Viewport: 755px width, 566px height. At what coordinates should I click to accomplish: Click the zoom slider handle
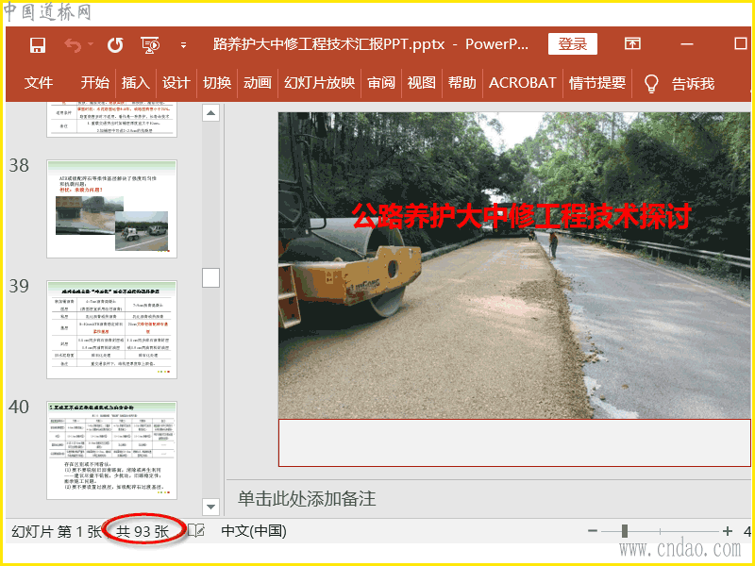coord(625,531)
